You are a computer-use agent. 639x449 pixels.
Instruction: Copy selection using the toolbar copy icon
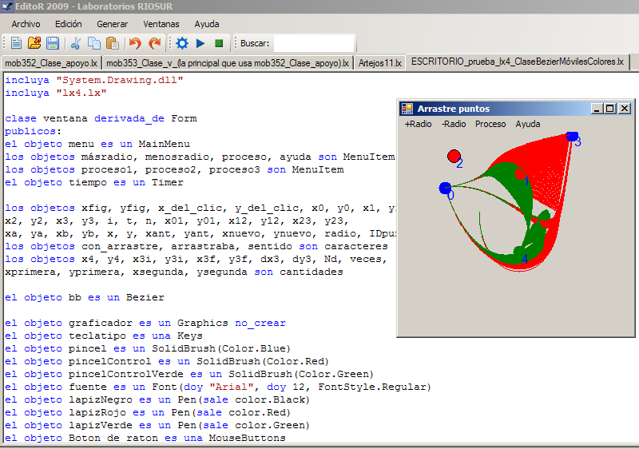pyautogui.click(x=94, y=43)
